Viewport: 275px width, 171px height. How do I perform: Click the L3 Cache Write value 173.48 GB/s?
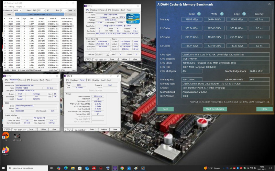coord(214,46)
